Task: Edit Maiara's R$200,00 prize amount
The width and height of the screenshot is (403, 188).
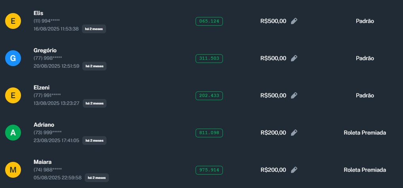Action: tap(294, 170)
